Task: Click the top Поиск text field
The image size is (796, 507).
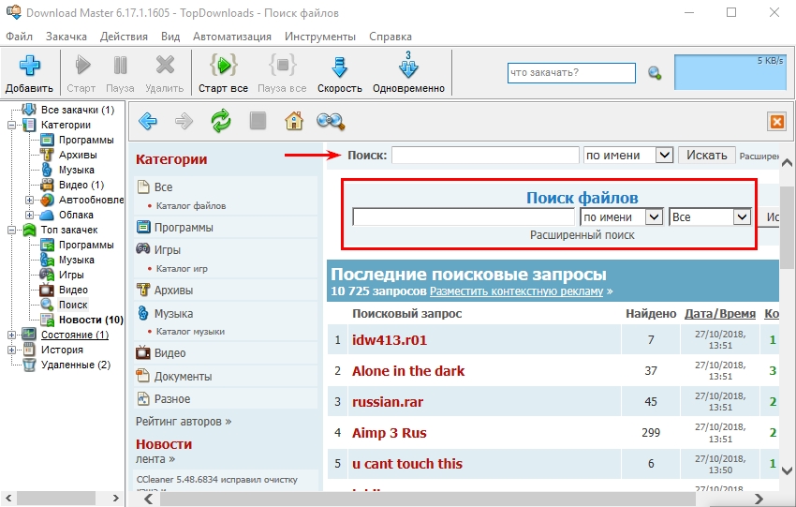Action: 485,155
